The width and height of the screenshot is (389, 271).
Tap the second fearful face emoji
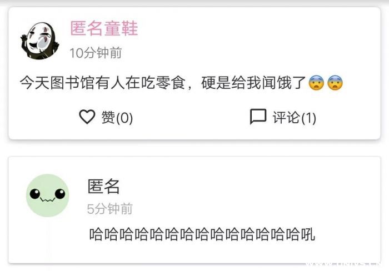pos(335,83)
